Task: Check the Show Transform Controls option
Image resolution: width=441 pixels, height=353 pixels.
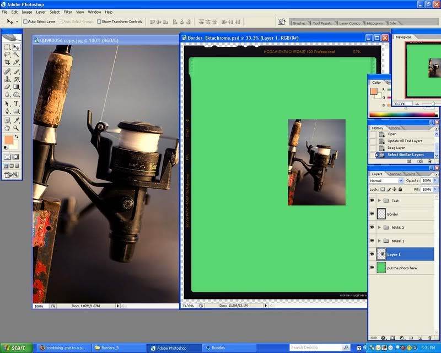Action: 99,22
